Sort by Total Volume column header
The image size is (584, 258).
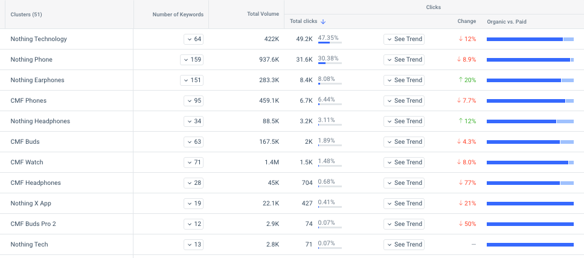[x=263, y=14]
